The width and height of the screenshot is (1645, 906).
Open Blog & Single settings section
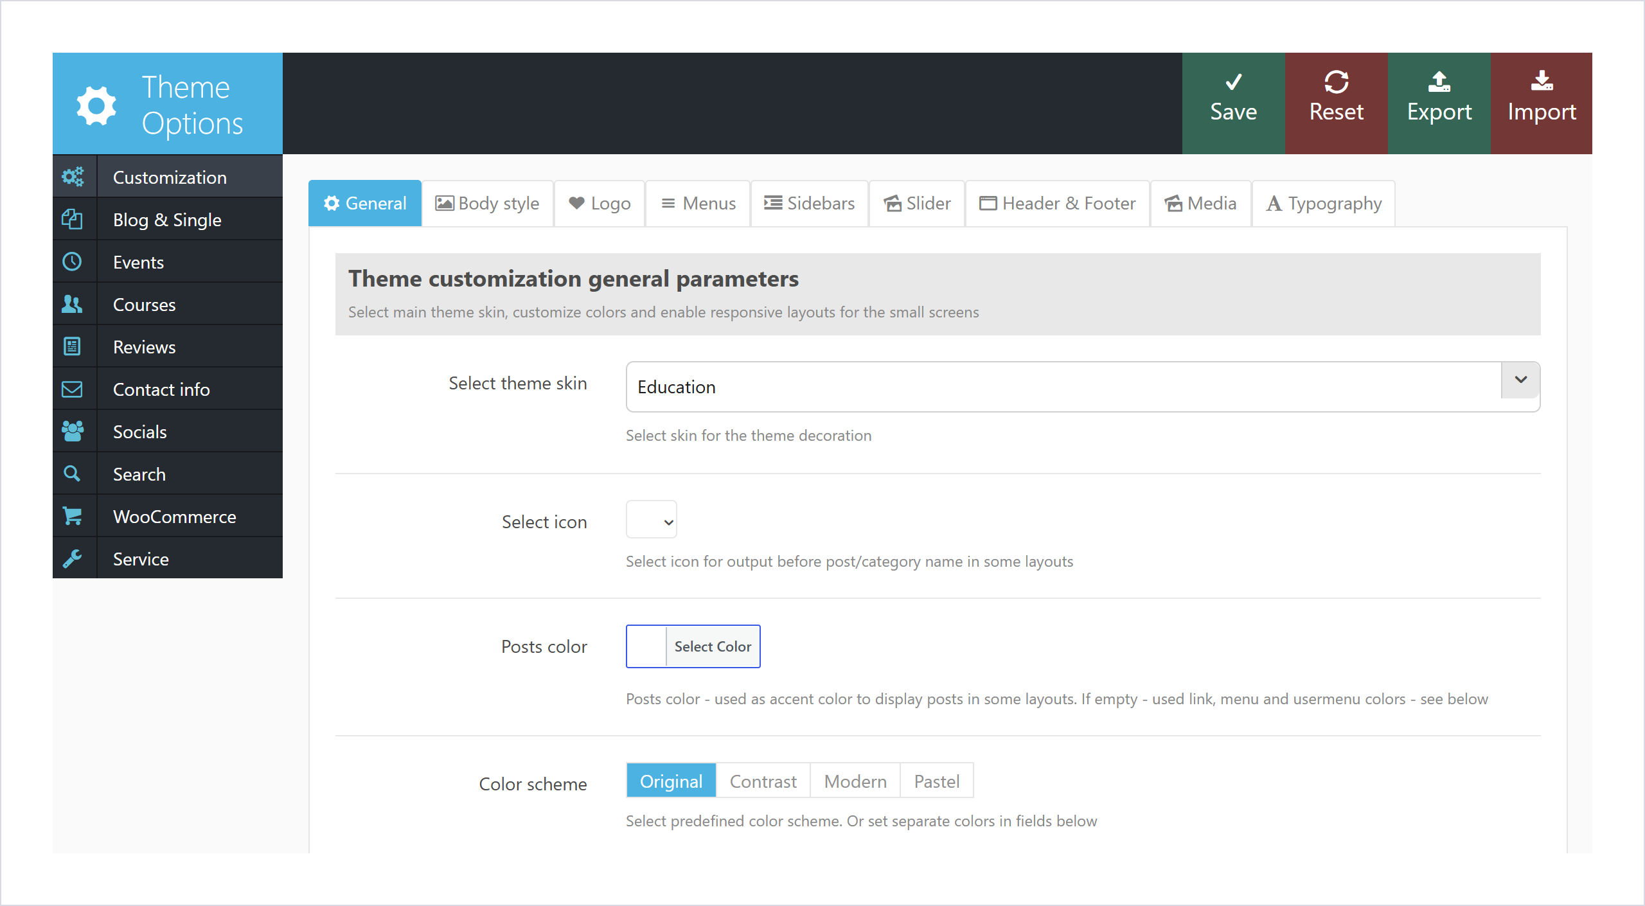[x=168, y=219]
